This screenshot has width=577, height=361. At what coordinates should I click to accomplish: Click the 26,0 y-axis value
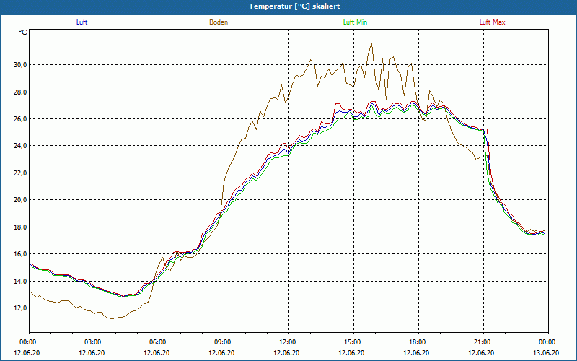[21, 119]
